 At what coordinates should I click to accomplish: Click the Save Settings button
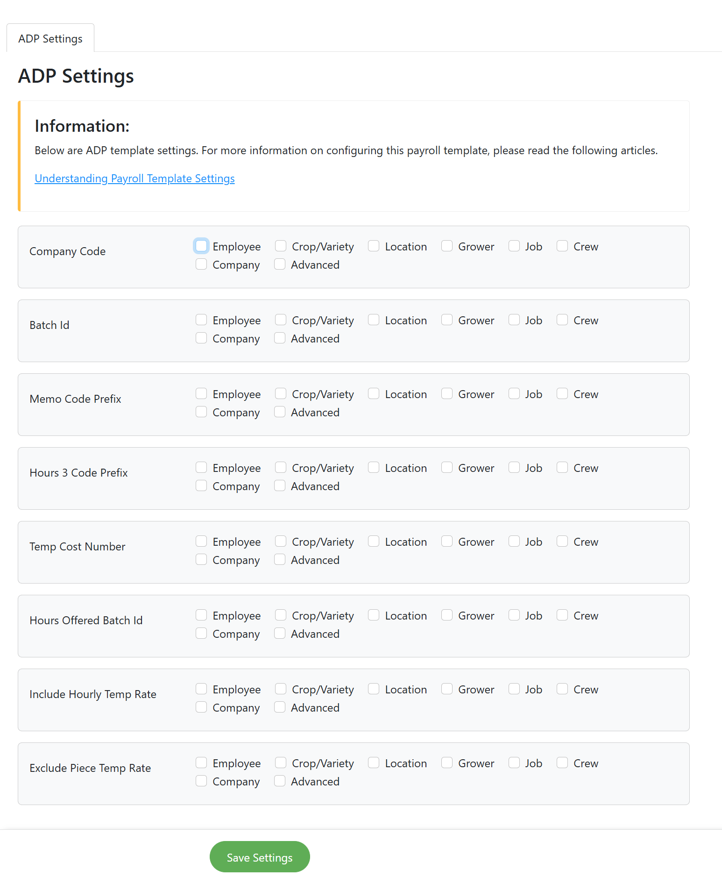[x=260, y=857]
